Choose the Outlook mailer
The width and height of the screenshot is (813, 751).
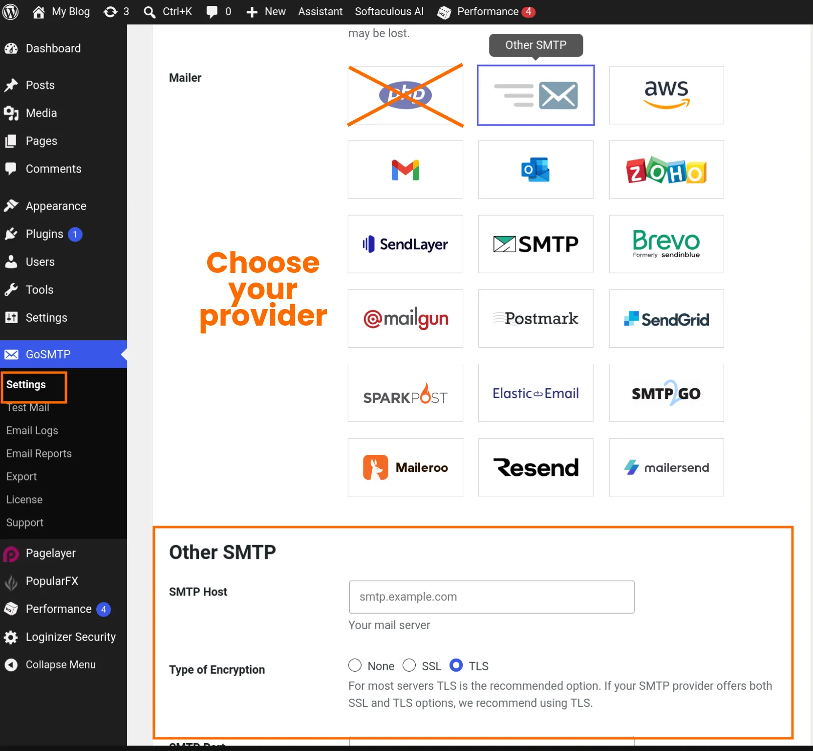(536, 170)
